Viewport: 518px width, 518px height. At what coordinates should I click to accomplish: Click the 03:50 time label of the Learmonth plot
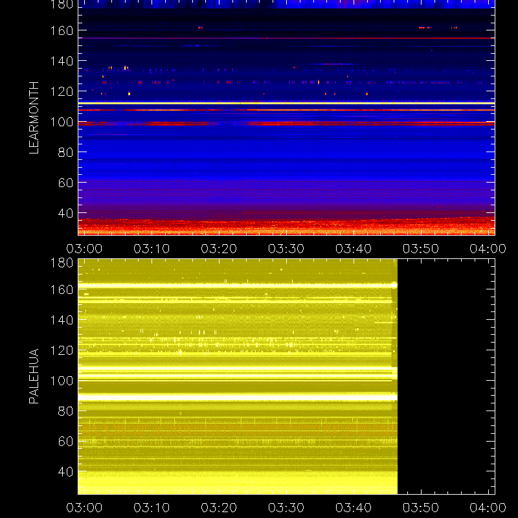click(420, 249)
